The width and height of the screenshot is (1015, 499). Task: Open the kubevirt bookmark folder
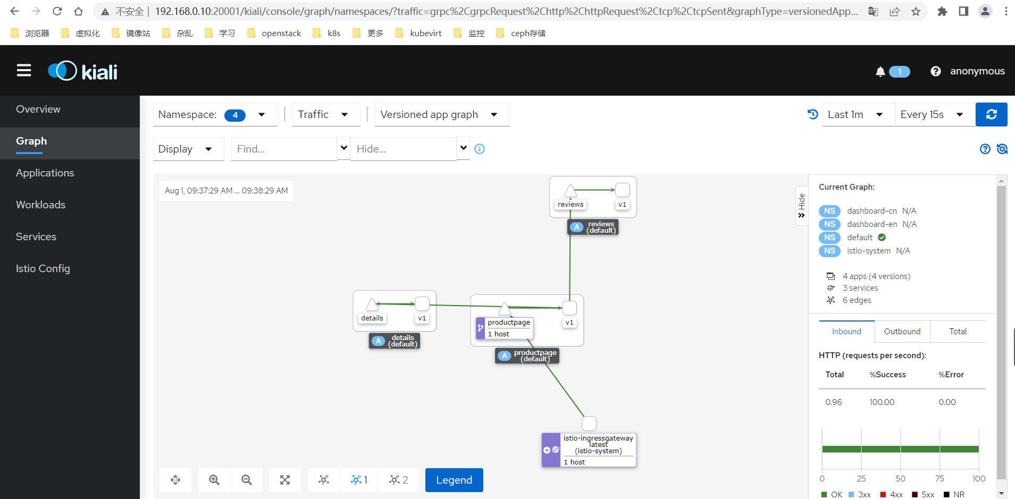coord(419,33)
